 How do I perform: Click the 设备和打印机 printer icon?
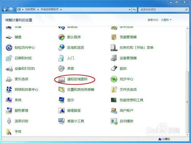click(9, 68)
